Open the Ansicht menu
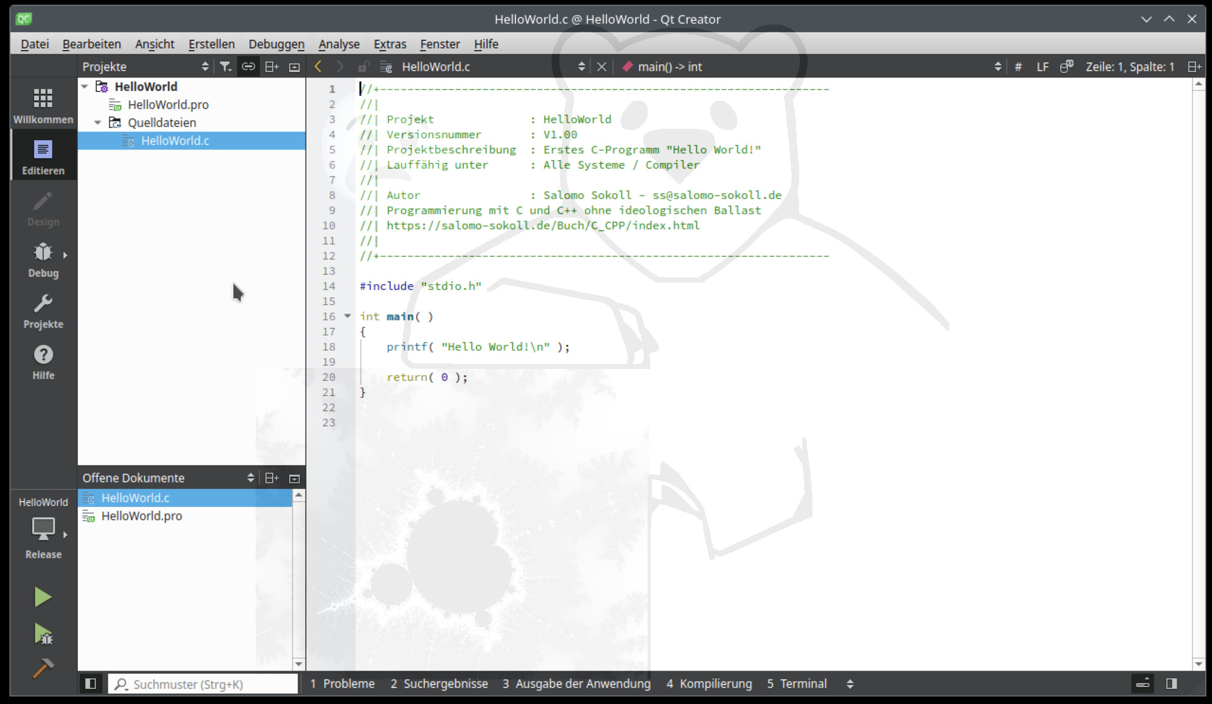1212x704 pixels. (x=155, y=44)
